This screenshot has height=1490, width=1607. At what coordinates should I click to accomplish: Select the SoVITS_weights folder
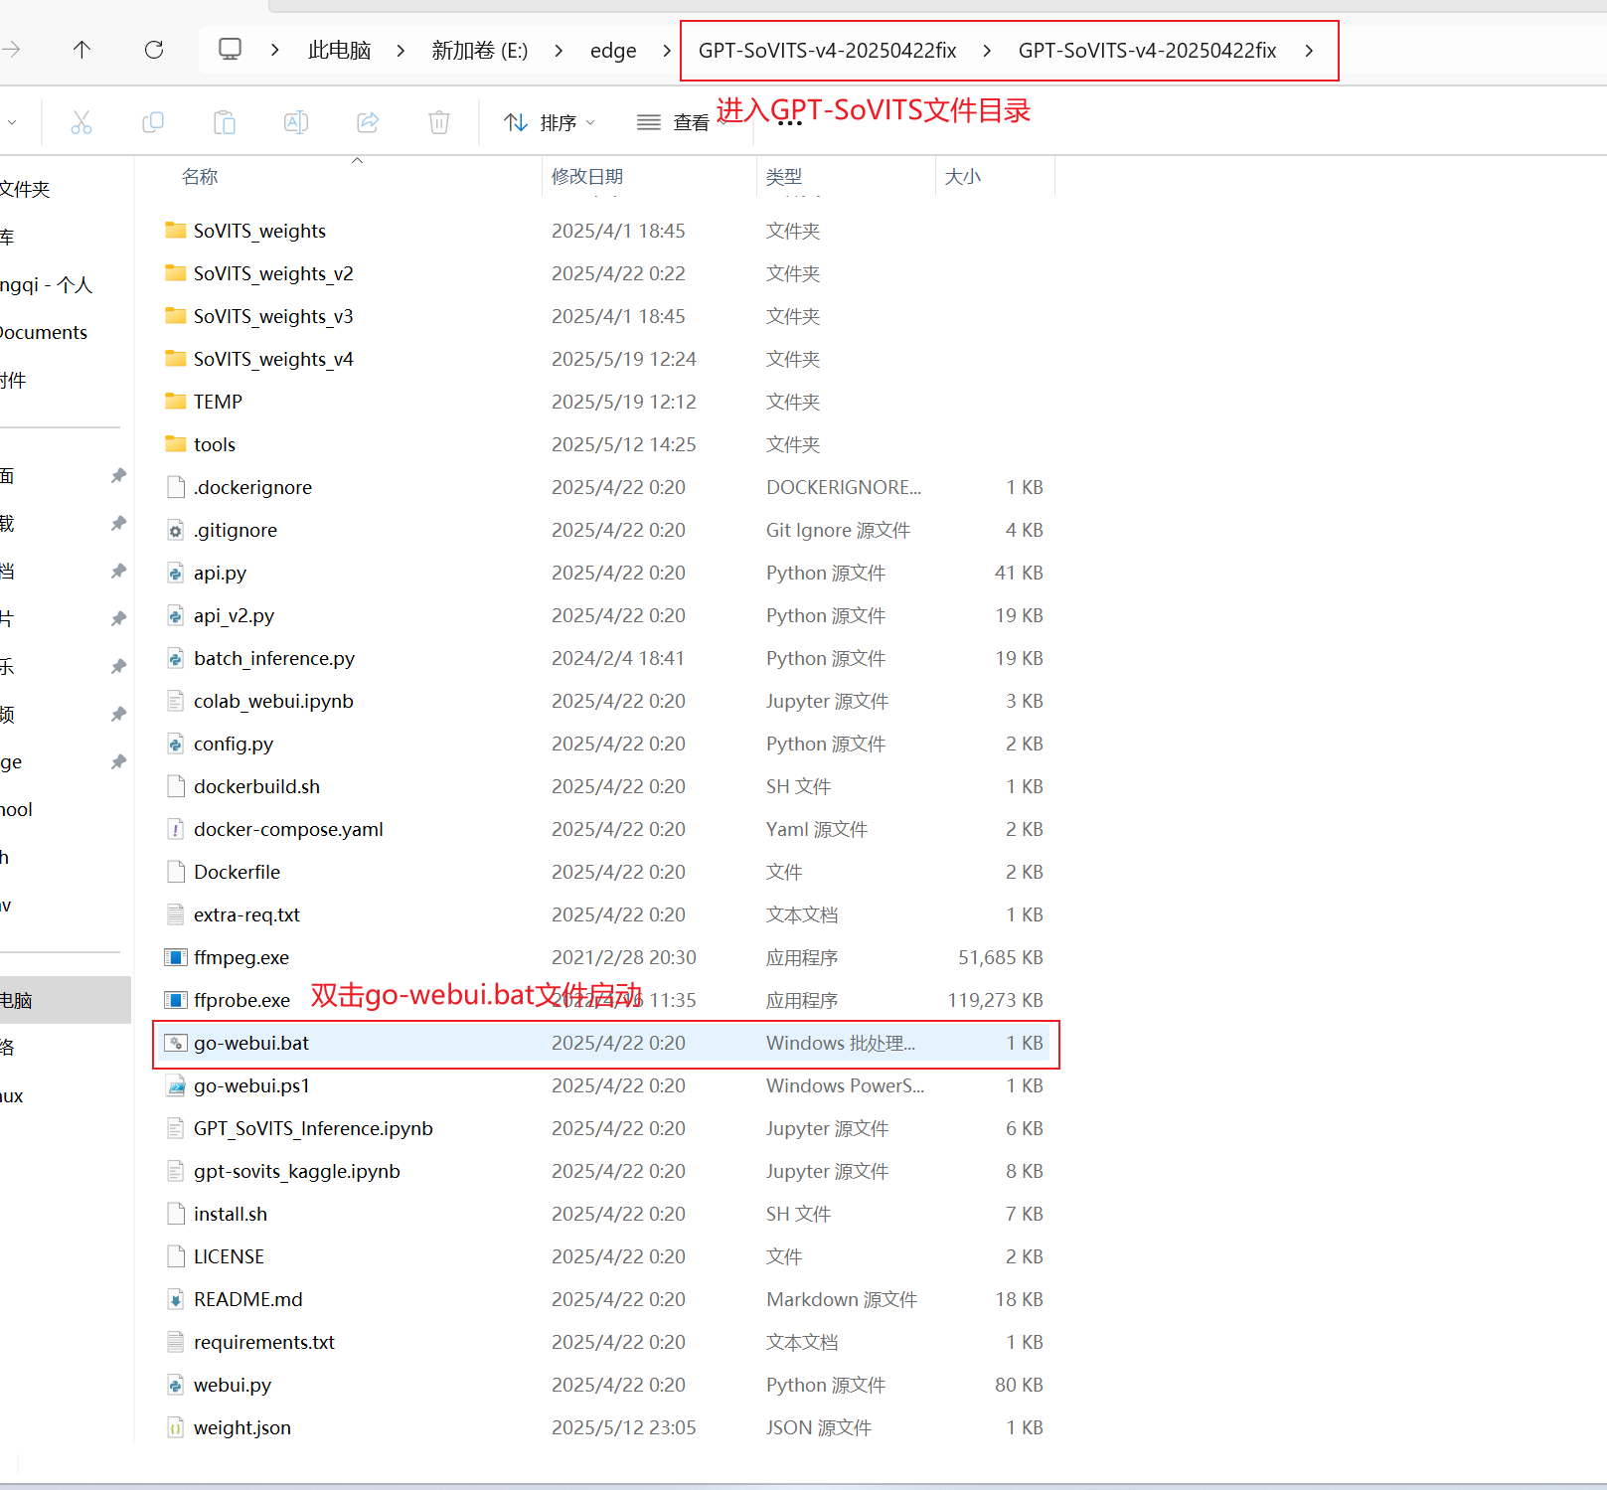[x=259, y=231]
